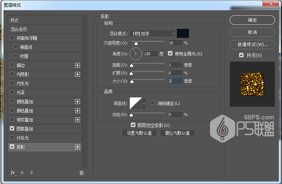Click the 扩展 slider handle

(x=131, y=73)
